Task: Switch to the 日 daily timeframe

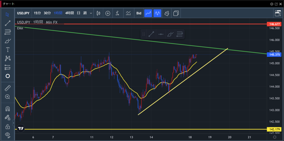Action: [x=78, y=13]
